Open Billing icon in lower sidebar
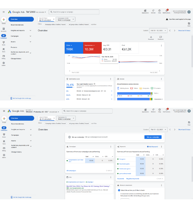193x207 pixels. [x=4, y=148]
